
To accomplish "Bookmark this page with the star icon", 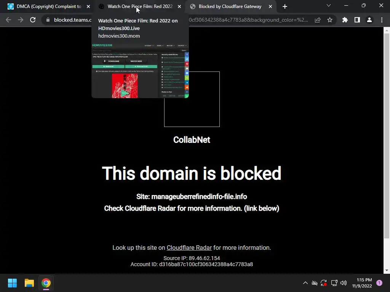I will (x=330, y=20).
